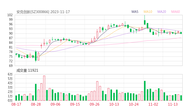Click the 08-17 date axis label
The height and width of the screenshot is (110, 185).
[x=16, y=104]
